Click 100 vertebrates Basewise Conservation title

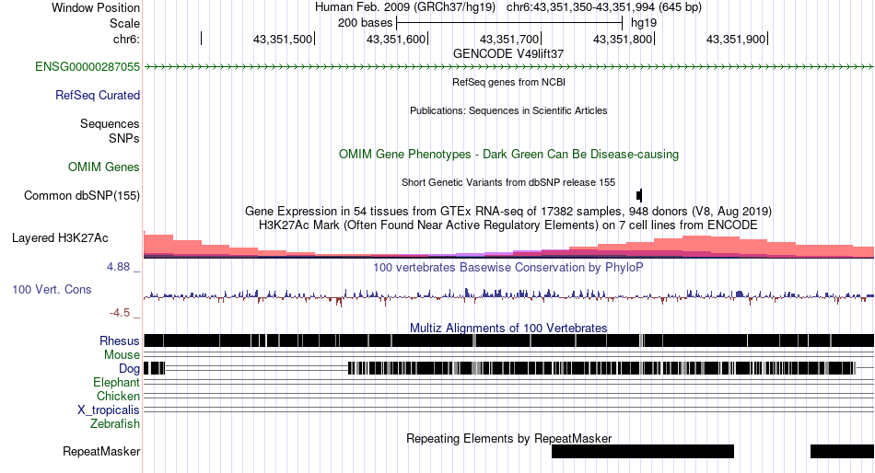[x=508, y=268]
